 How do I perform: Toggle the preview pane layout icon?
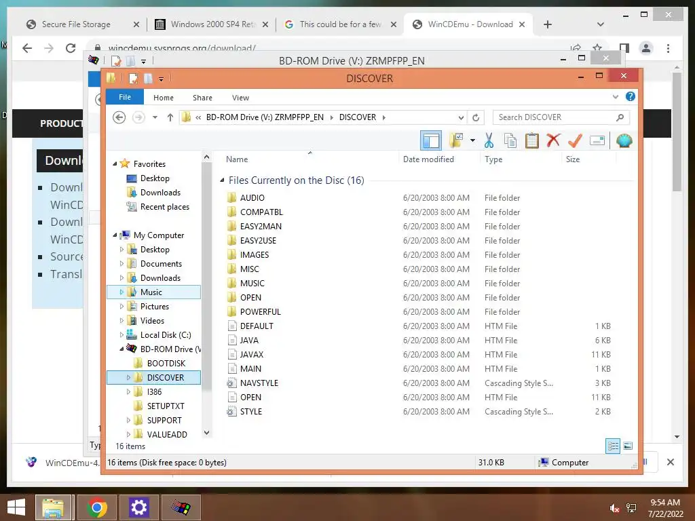pos(431,141)
